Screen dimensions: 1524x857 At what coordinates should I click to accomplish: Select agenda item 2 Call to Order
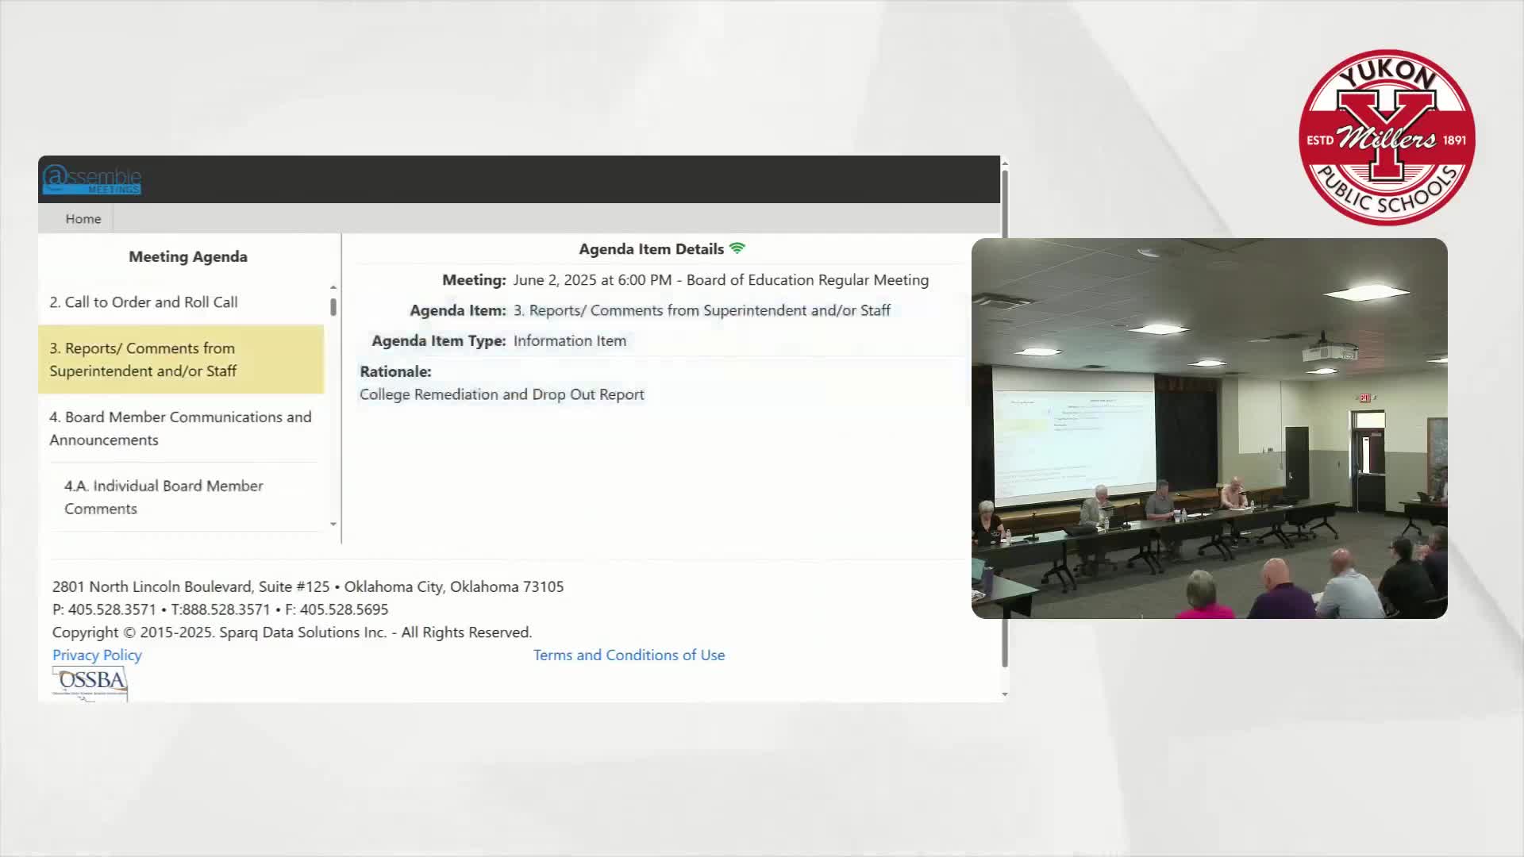144,302
